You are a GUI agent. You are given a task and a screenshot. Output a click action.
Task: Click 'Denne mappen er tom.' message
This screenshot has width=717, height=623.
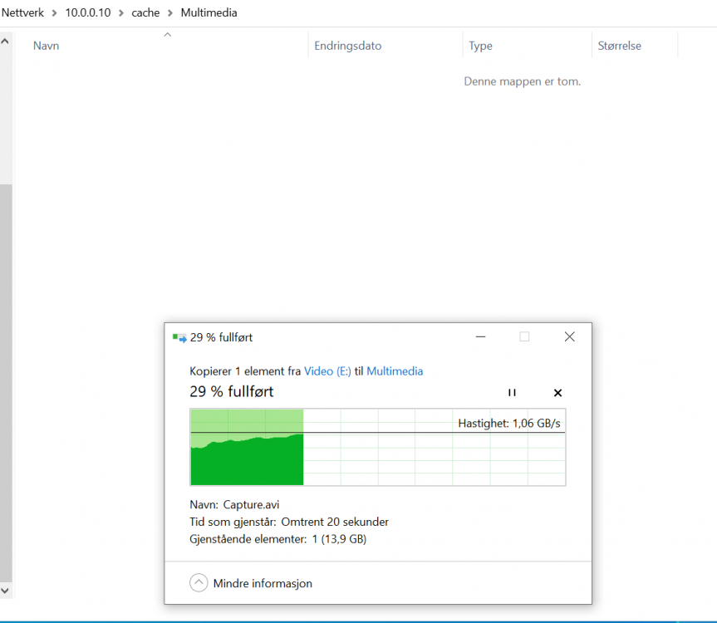pyautogui.click(x=523, y=81)
